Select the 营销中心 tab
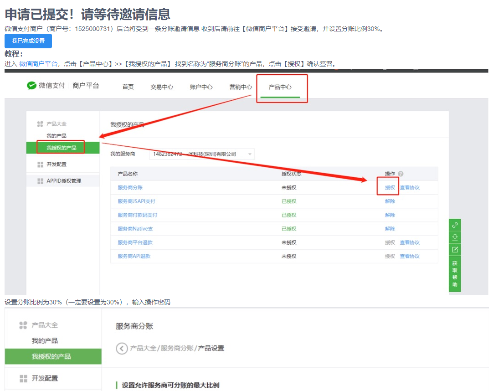Image resolution: width=493 pixels, height=391 pixels. [241, 87]
